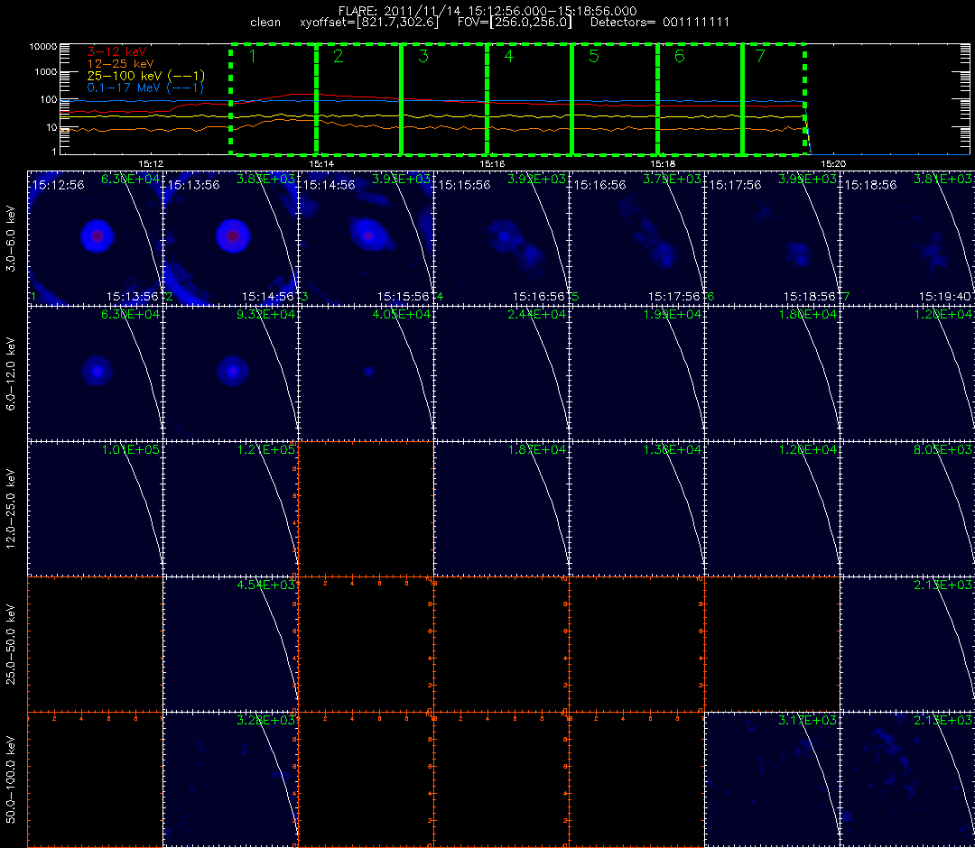Select interval number 3 on the light curve
Viewport: 975px width, 848px height.
(x=423, y=57)
